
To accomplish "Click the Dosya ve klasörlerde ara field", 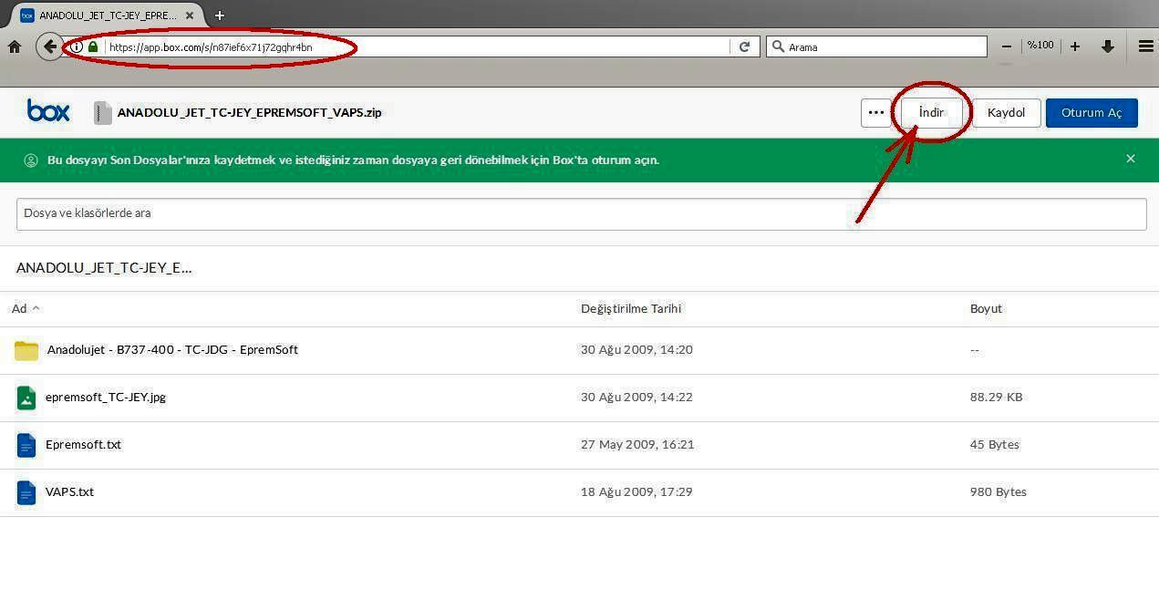I will 581,213.
